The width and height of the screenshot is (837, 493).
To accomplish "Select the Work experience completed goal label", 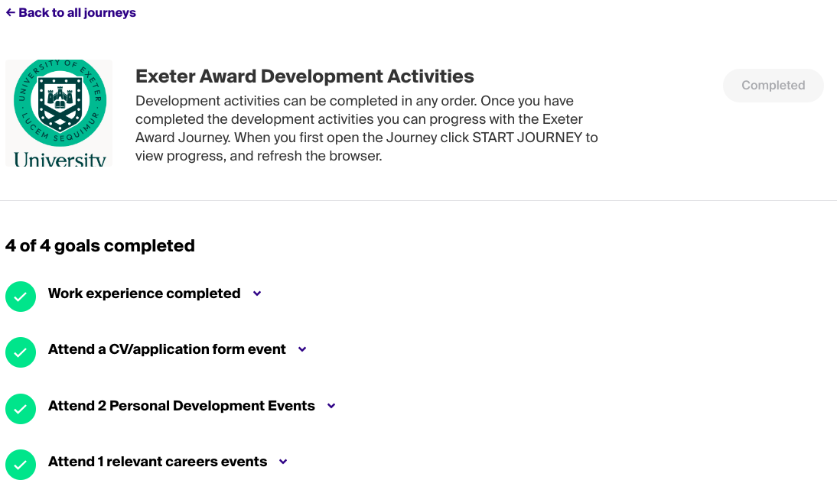I will 144,294.
